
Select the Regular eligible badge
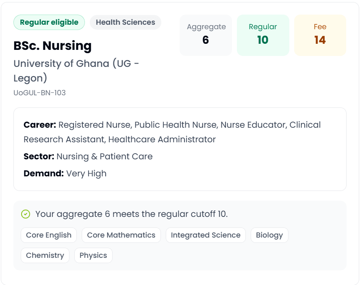tap(49, 22)
